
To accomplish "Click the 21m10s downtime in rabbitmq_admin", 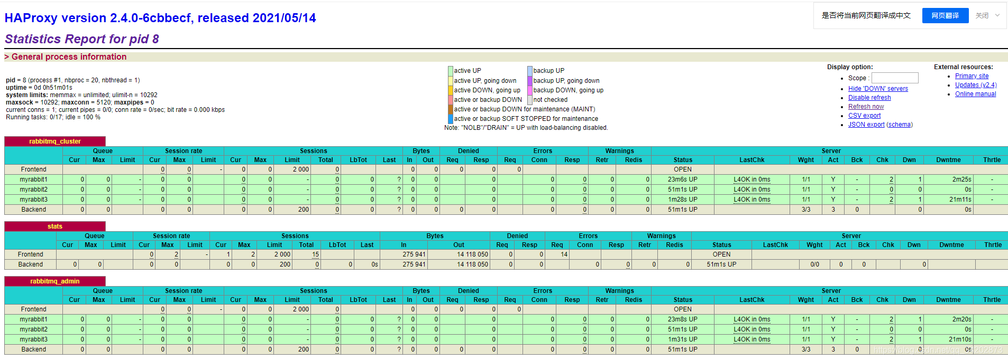I will (x=960, y=339).
